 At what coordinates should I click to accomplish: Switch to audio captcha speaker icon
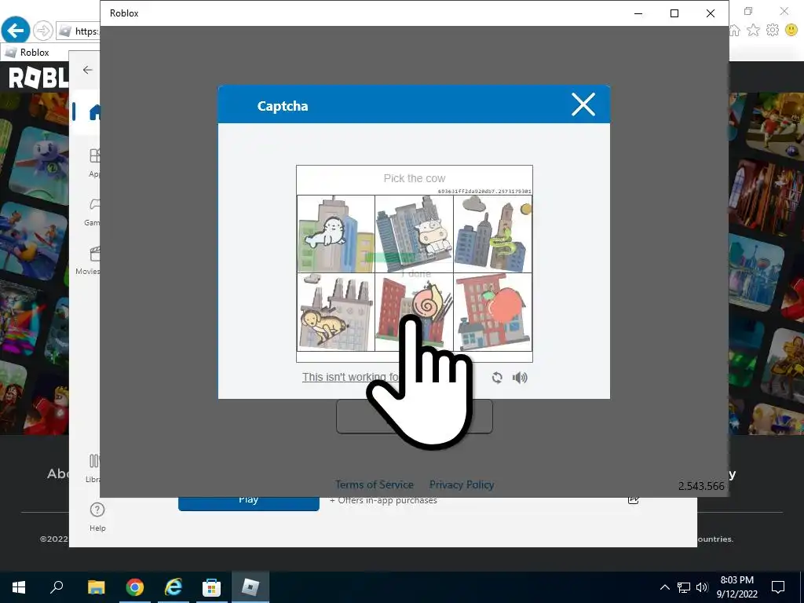pyautogui.click(x=520, y=378)
